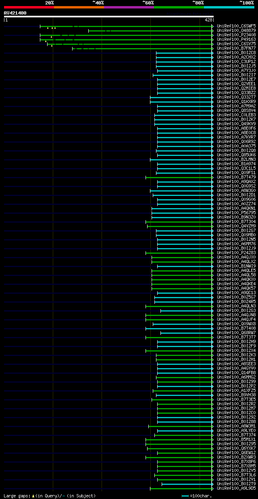
Task: Click the green ~80% legend segment
Action: [179, 7]
